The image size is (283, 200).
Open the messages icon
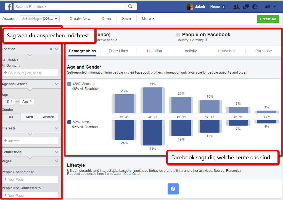pyautogui.click(x=246, y=7)
